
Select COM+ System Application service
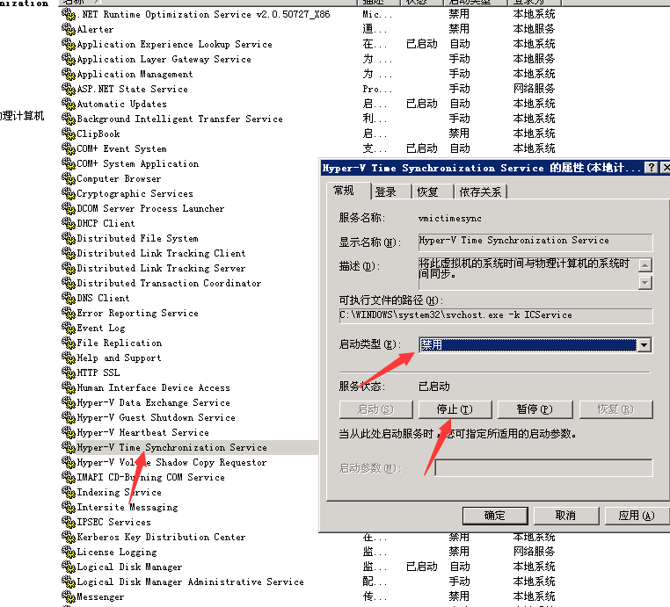coord(138,163)
